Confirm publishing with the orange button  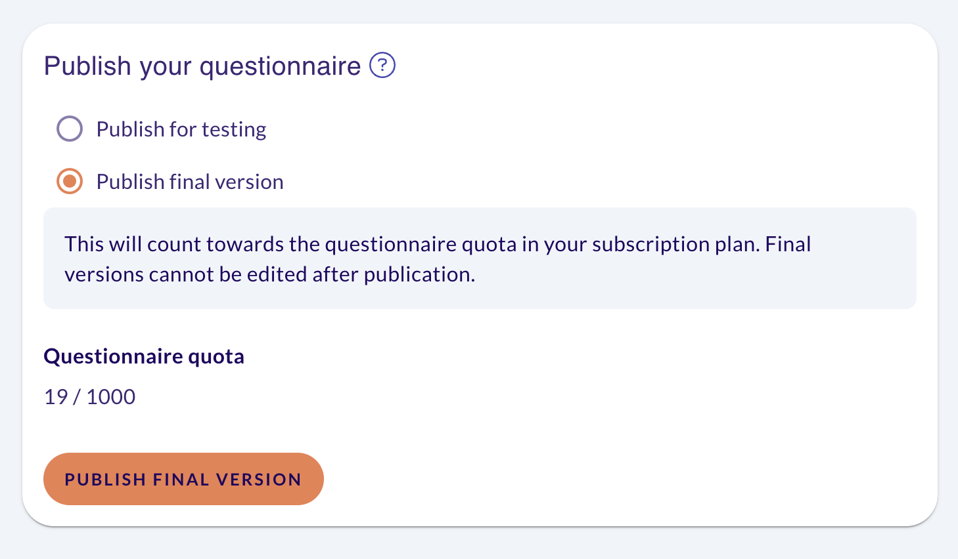[183, 479]
